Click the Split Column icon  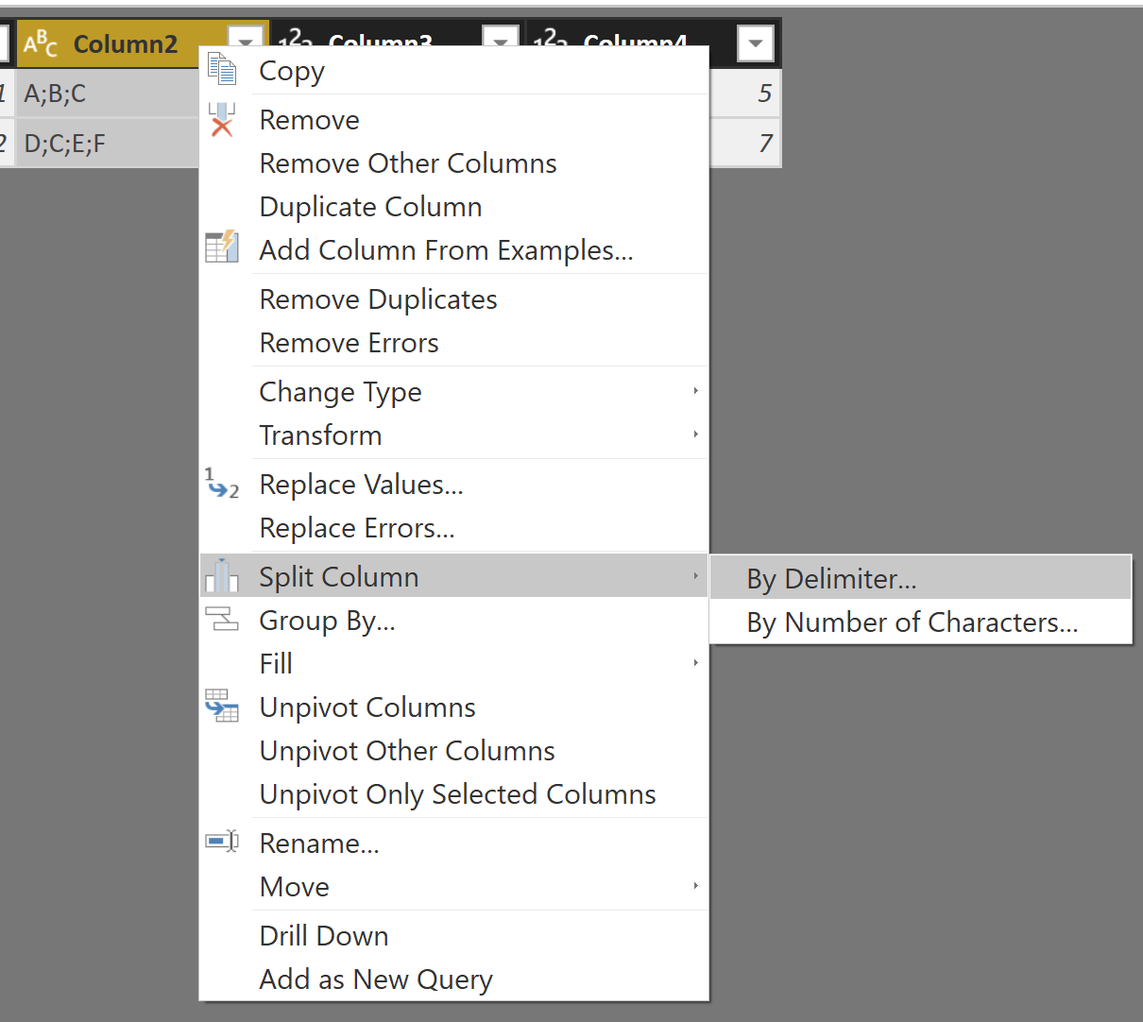pos(222,575)
